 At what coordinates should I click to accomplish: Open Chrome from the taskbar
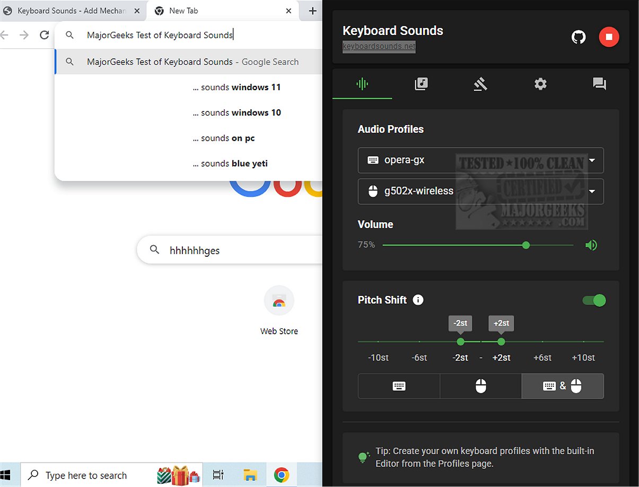[282, 475]
